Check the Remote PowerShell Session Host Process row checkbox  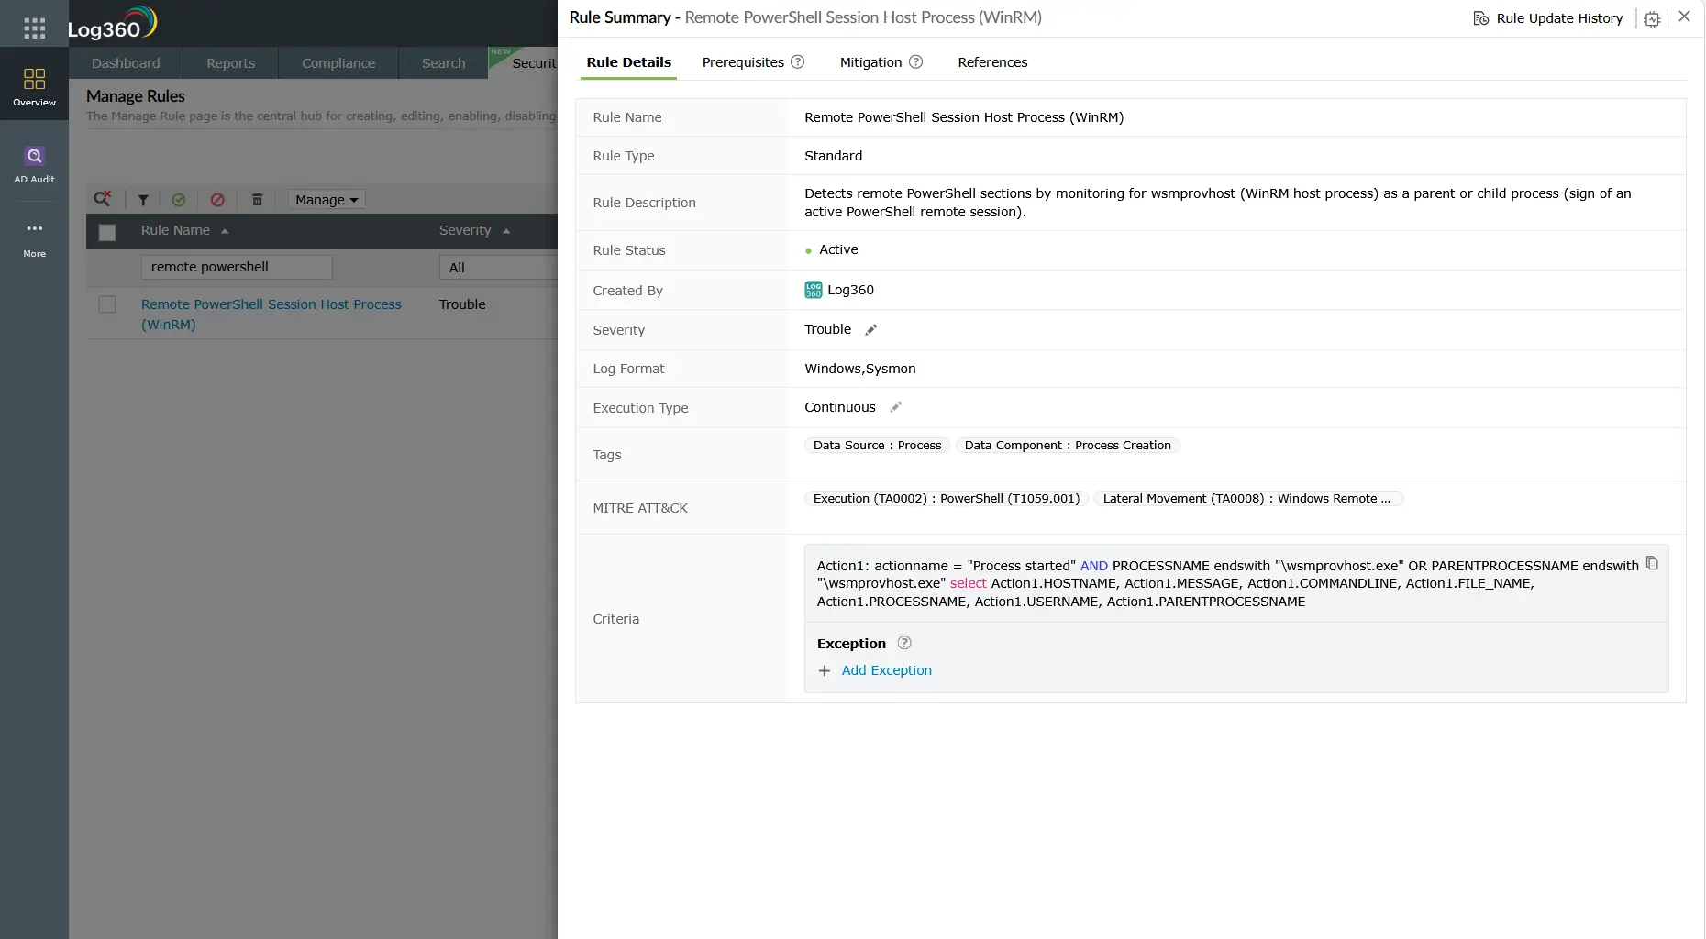[x=107, y=304]
